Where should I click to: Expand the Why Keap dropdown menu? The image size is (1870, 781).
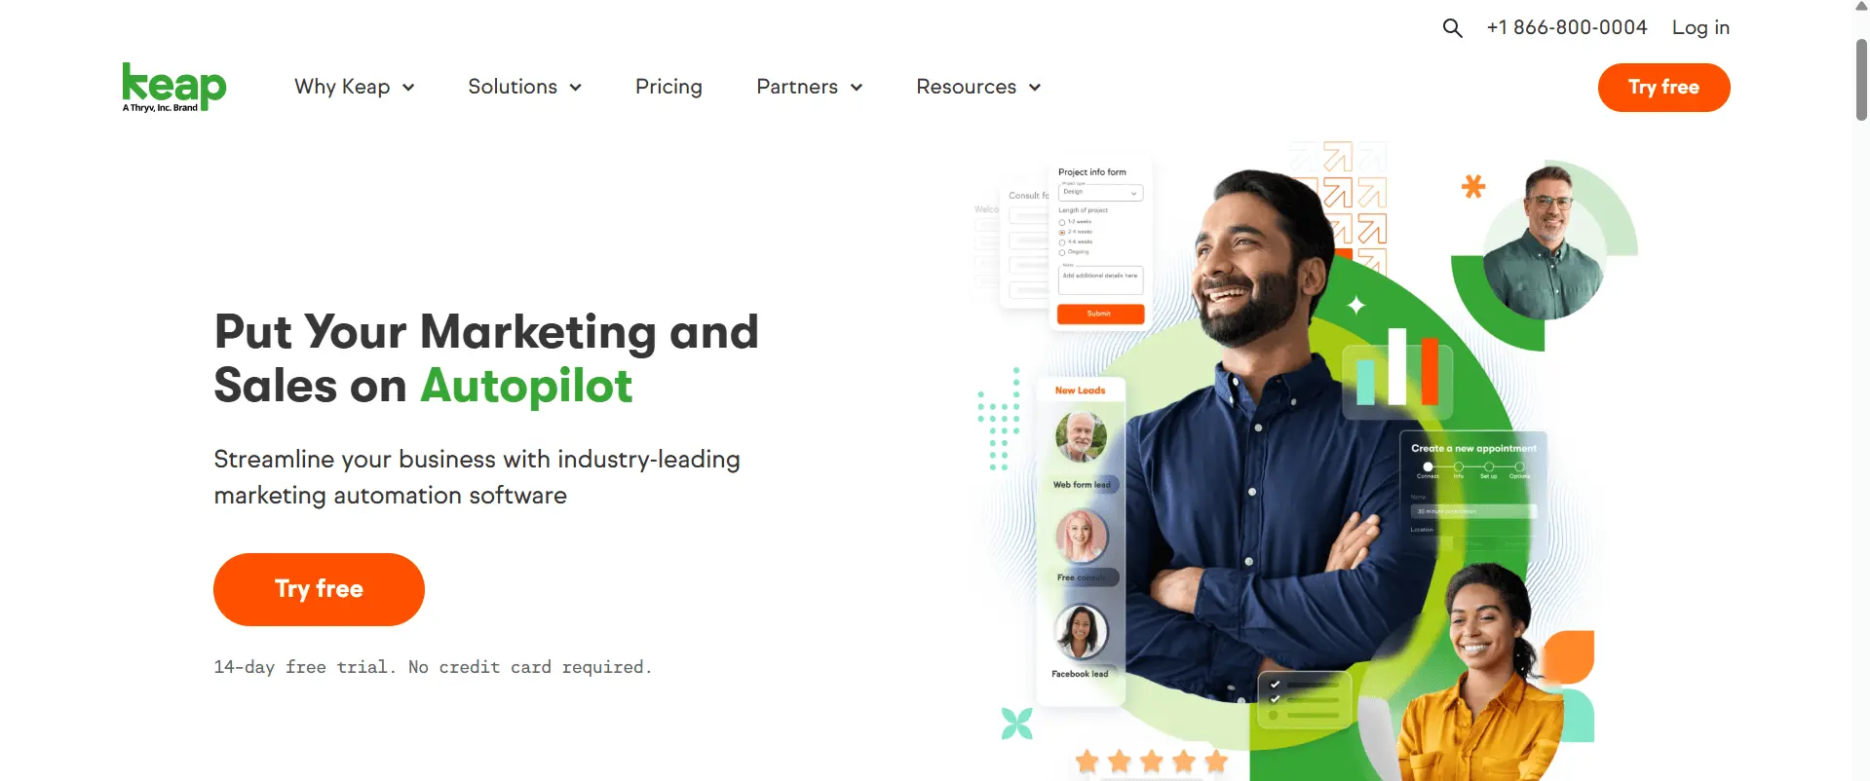coord(355,87)
